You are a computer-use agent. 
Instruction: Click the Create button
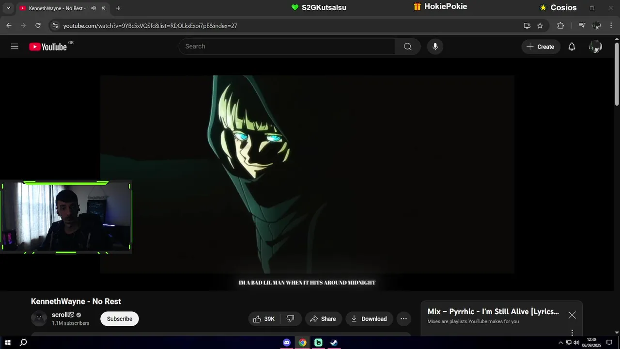[541, 47]
